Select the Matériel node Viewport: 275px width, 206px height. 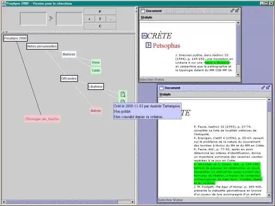69,55
